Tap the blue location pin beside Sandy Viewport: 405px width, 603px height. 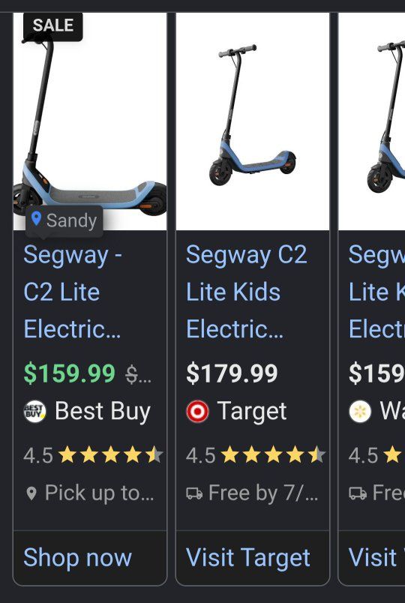(36, 218)
